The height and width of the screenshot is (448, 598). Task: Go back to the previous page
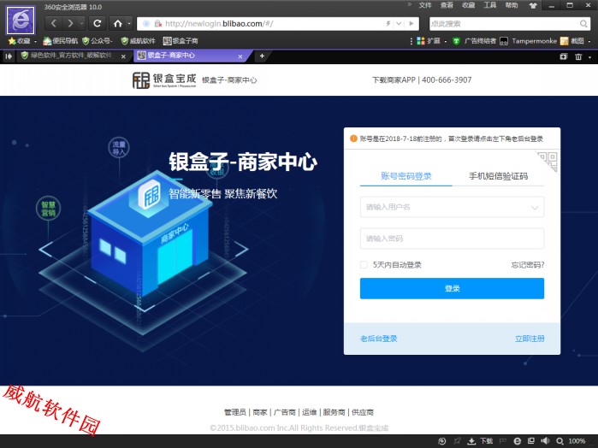pos(54,24)
